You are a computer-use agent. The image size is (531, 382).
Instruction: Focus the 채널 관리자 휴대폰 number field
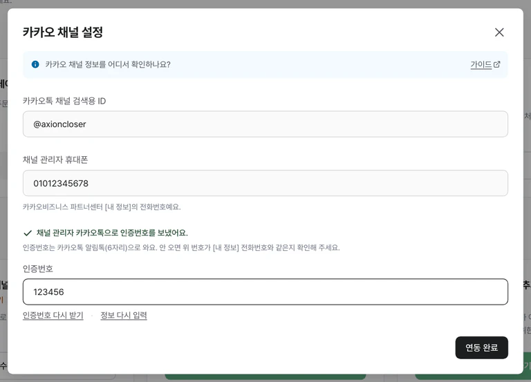click(265, 183)
